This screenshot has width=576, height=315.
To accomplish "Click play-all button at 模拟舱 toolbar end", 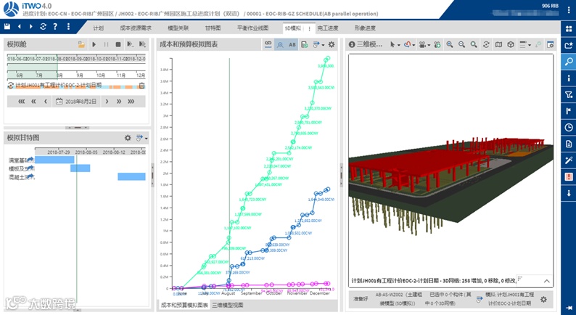I will click(x=142, y=44).
